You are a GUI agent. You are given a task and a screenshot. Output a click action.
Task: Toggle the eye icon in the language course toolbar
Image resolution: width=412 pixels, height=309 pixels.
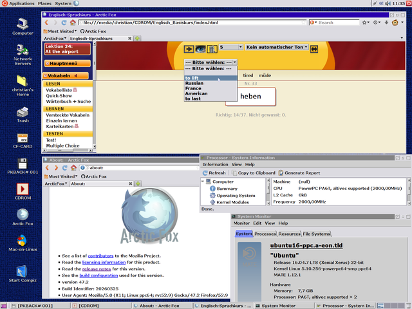point(200,49)
